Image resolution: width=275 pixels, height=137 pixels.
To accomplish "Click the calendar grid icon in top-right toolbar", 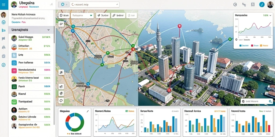I will (x=253, y=5).
